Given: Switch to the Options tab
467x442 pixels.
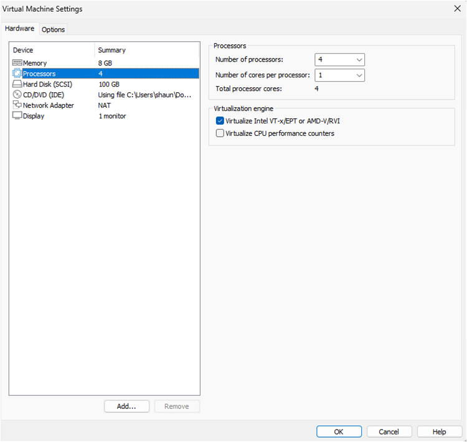Looking at the screenshot, I should (54, 29).
